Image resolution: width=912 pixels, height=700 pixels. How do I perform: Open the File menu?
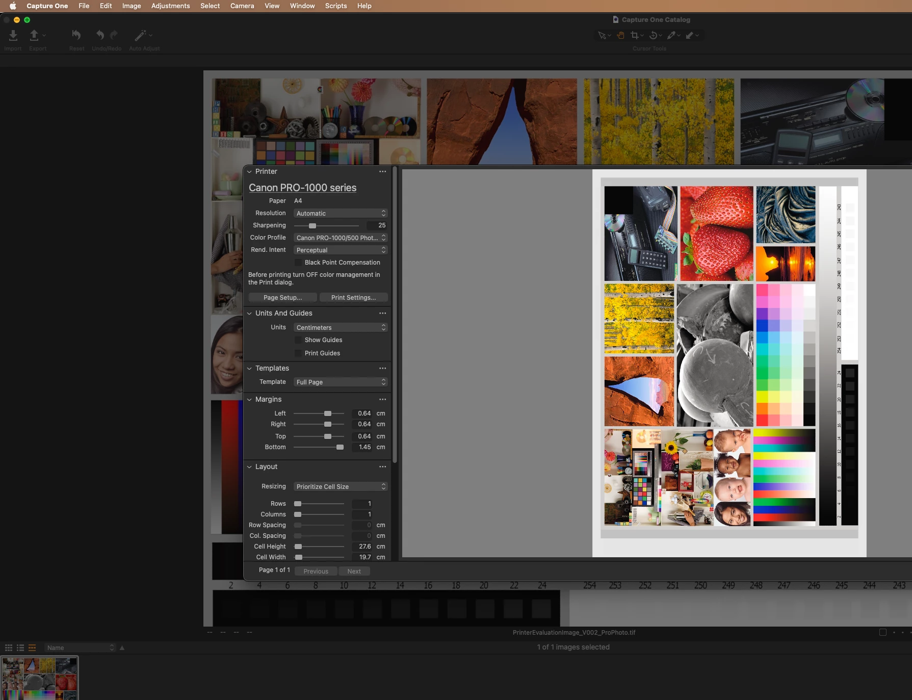84,6
